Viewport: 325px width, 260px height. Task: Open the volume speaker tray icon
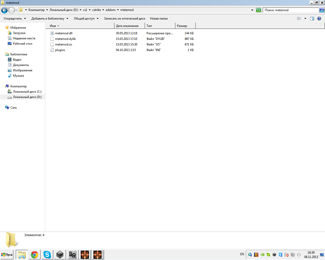(x=299, y=255)
